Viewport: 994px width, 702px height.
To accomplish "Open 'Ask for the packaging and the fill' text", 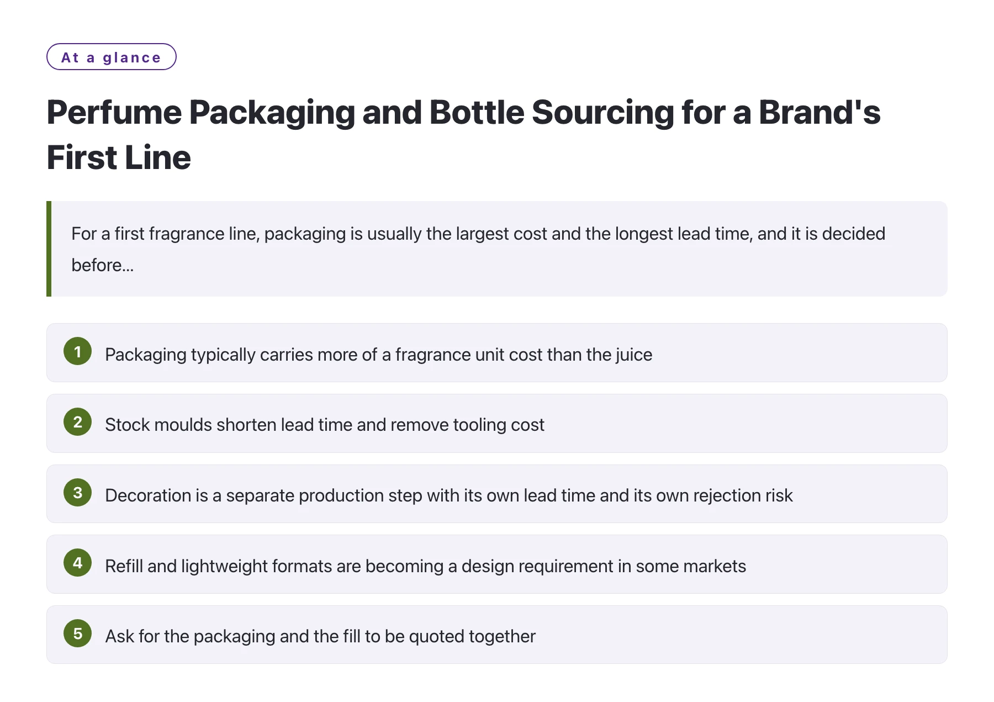I will pyautogui.click(x=320, y=636).
